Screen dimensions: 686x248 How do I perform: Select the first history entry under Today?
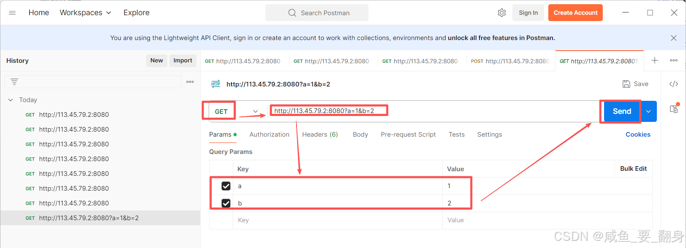pyautogui.click(x=100, y=115)
